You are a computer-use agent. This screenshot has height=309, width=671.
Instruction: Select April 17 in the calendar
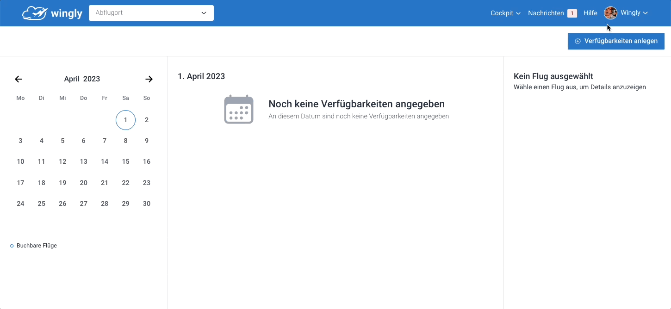tap(20, 183)
